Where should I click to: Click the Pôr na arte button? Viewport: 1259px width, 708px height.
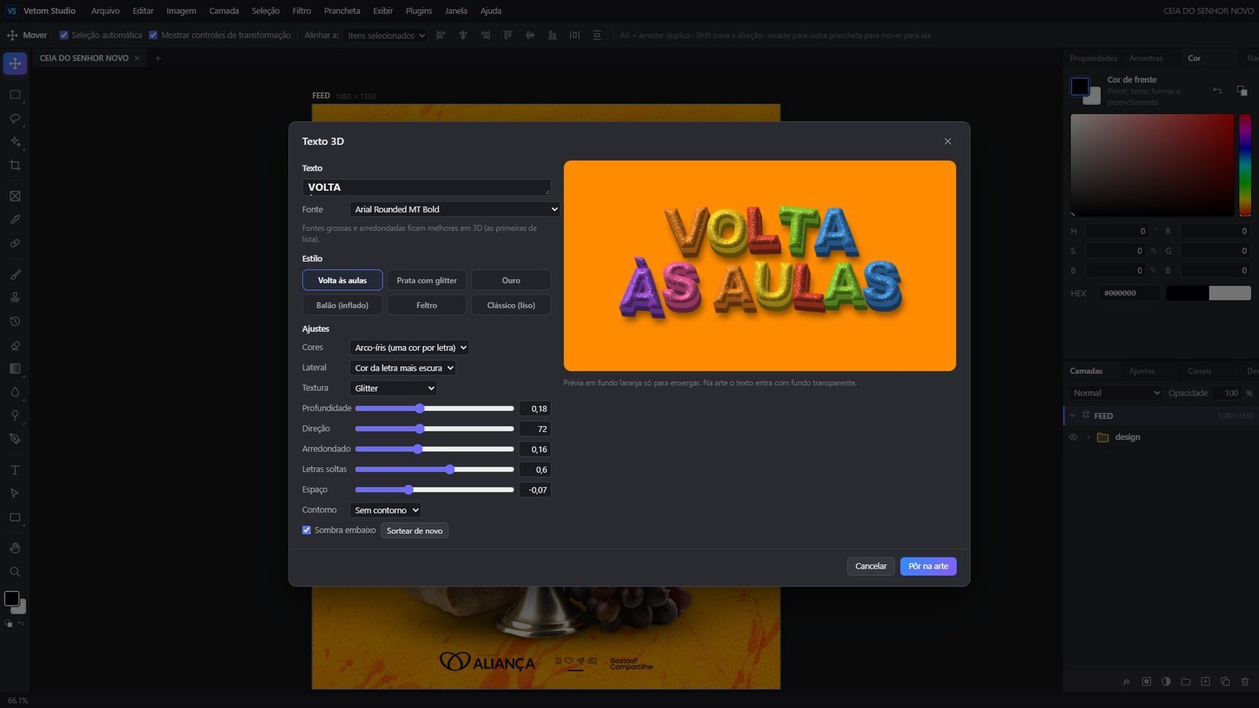pos(929,566)
